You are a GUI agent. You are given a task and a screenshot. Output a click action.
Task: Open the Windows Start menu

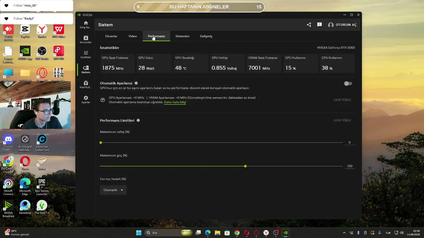click(139, 233)
